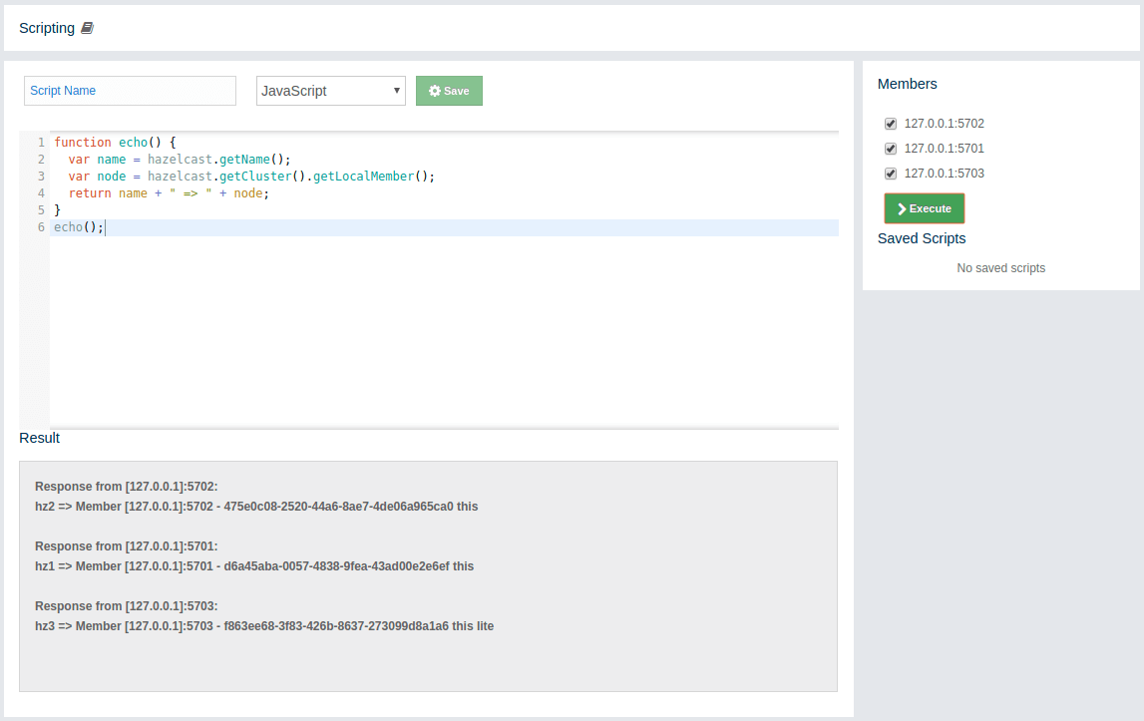Open the JavaScript language dropdown

pos(330,91)
